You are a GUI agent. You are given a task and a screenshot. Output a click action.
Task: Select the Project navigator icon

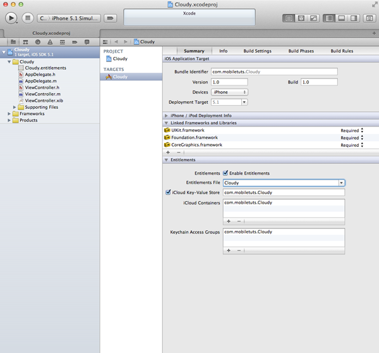(13, 42)
